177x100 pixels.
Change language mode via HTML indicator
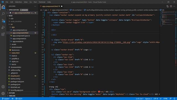pyautogui.click(x=165, y=99)
